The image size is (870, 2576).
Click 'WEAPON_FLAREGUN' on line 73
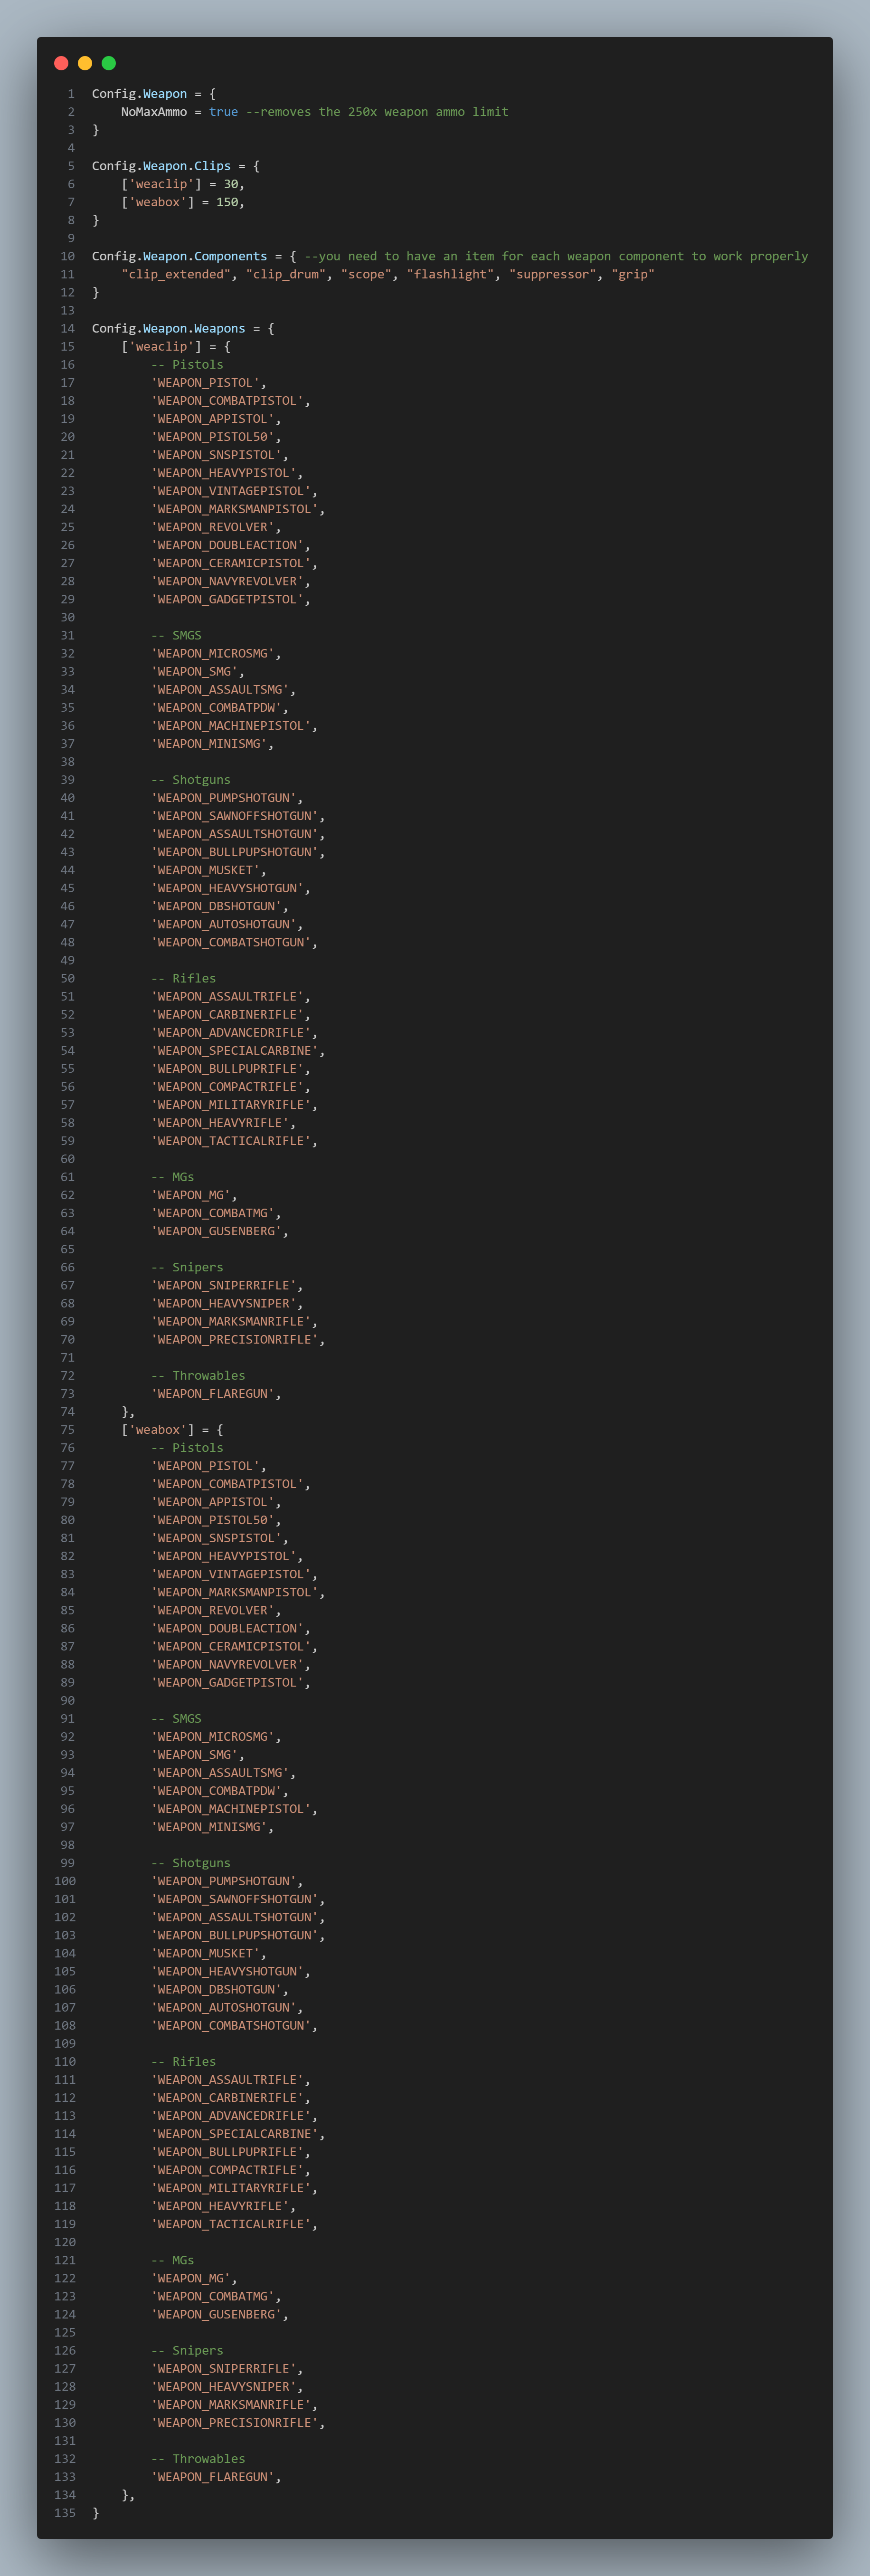(x=213, y=1393)
